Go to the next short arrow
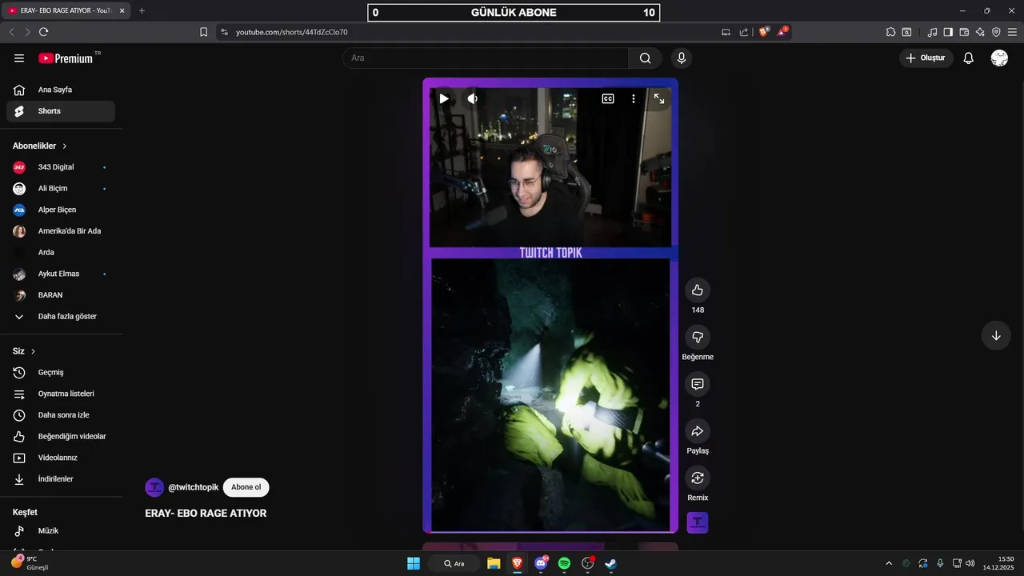This screenshot has width=1024, height=576. coord(996,336)
